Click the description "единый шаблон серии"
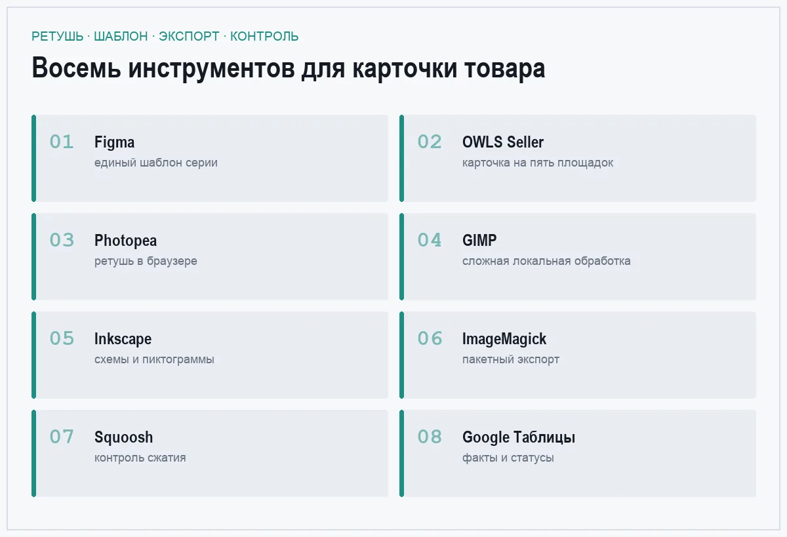Viewport: 787px width, 537px height. point(156,163)
